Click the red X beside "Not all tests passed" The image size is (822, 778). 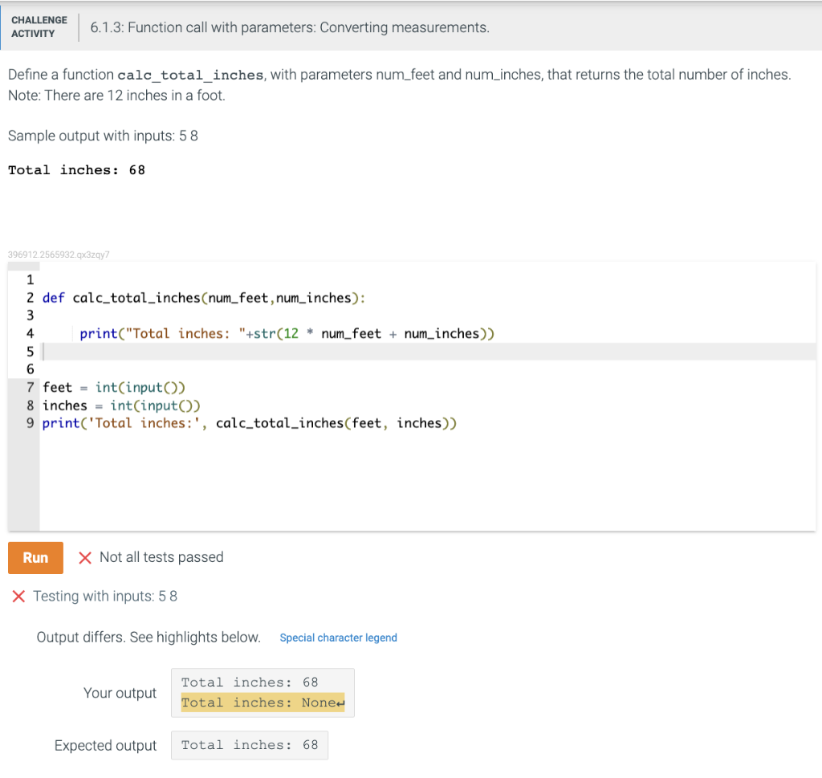pos(86,557)
